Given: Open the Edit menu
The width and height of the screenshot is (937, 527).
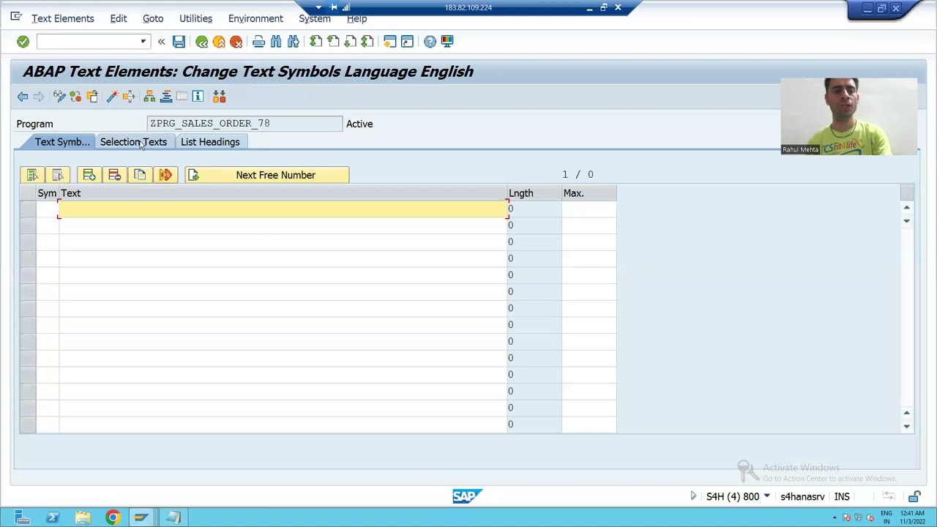Looking at the screenshot, I should [119, 18].
